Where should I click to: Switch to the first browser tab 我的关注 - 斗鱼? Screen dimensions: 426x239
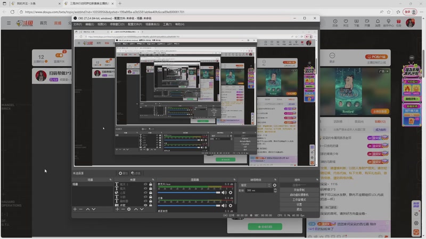pyautogui.click(x=35, y=4)
